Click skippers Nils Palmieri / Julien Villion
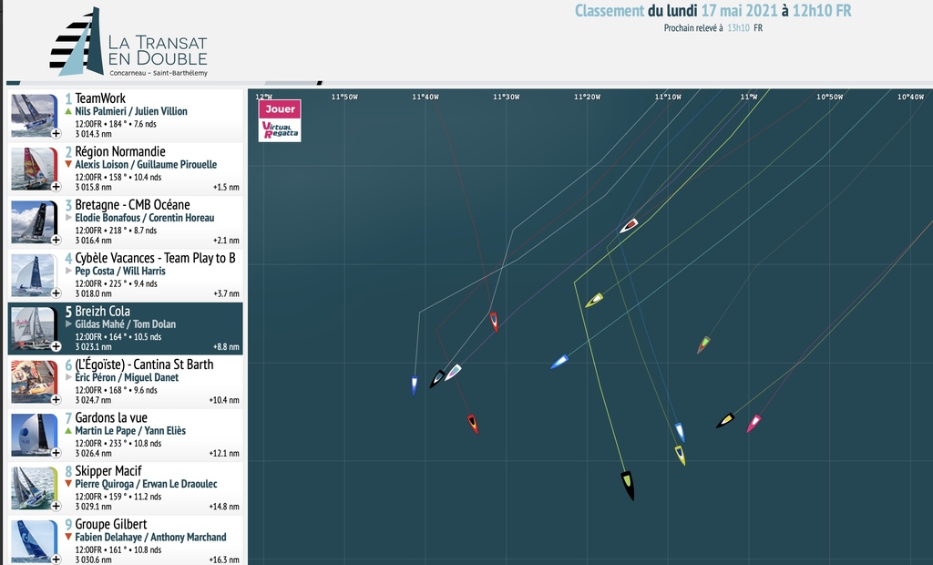 tap(131, 111)
